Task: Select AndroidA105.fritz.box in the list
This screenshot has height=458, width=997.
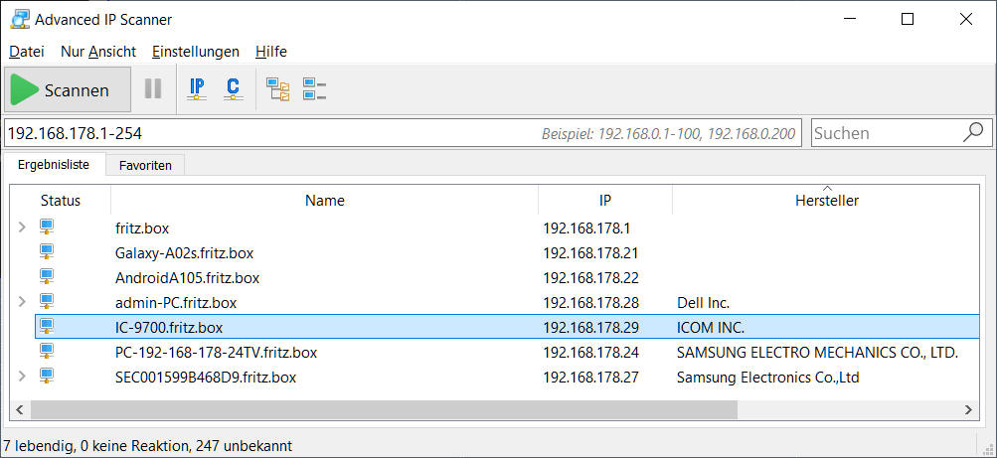Action: (x=187, y=277)
